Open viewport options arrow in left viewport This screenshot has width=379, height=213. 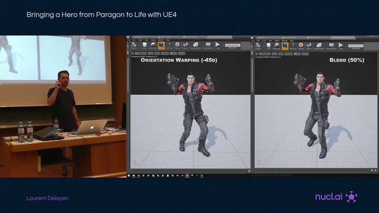coord(132,53)
